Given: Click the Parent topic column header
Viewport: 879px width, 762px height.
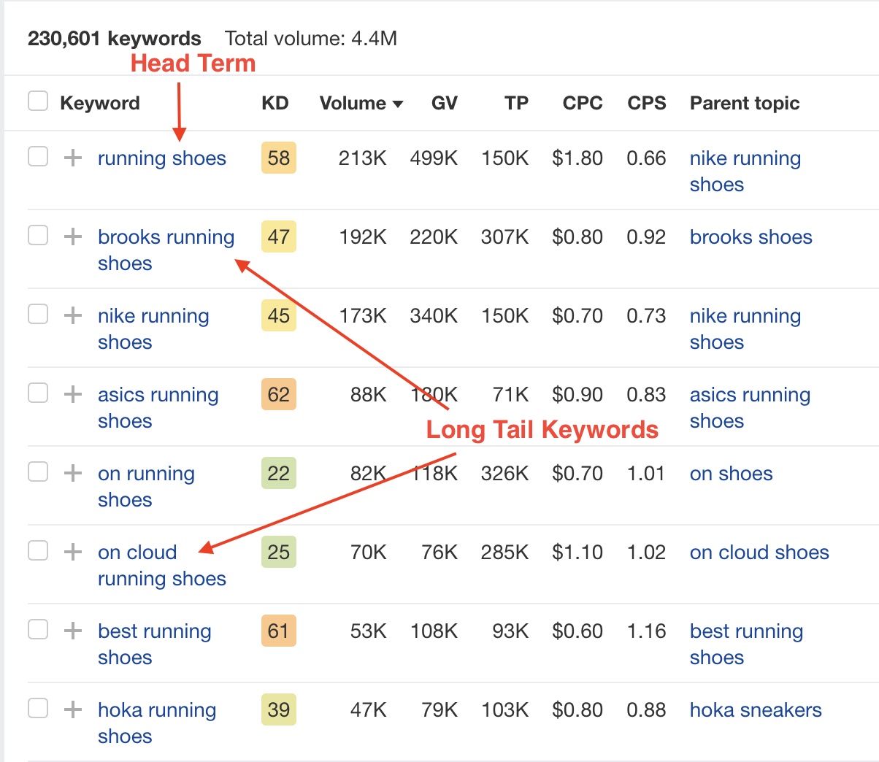Looking at the screenshot, I should tap(745, 103).
